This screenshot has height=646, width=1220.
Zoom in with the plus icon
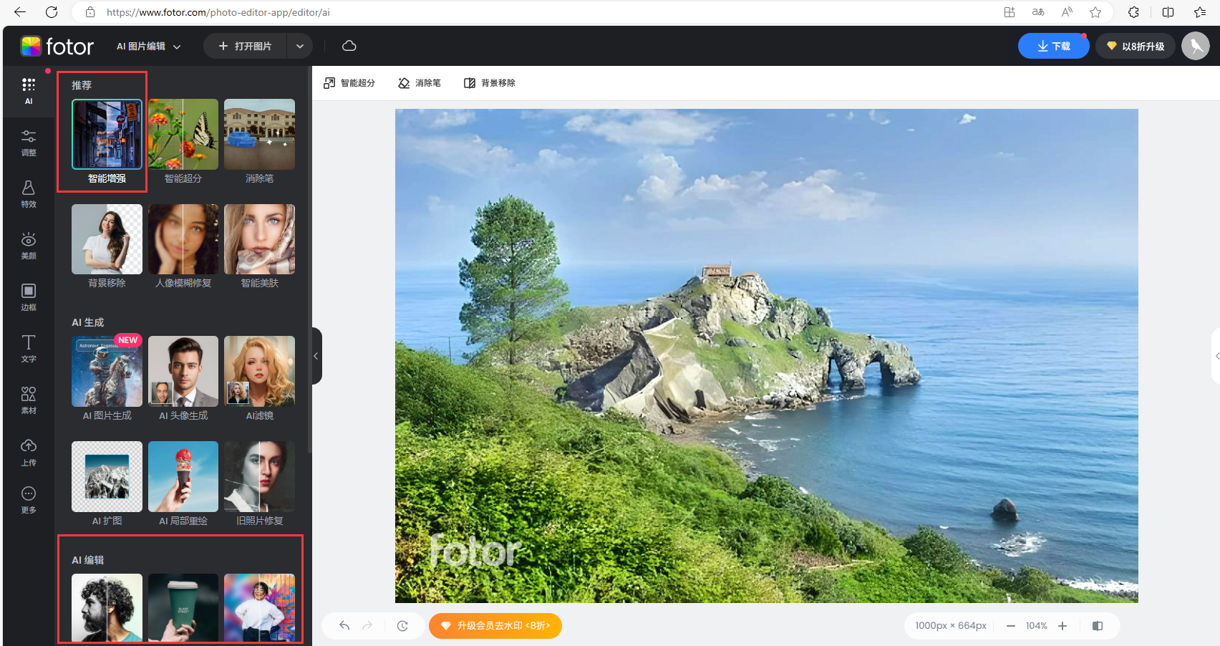(x=1062, y=626)
